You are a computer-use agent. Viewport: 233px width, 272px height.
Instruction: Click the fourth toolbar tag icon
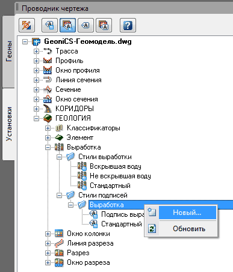click(85, 25)
